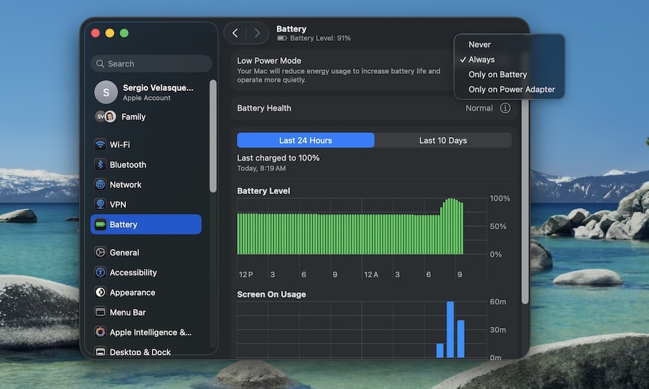Click inside the Search field
The height and width of the screenshot is (389, 649).
[151, 64]
